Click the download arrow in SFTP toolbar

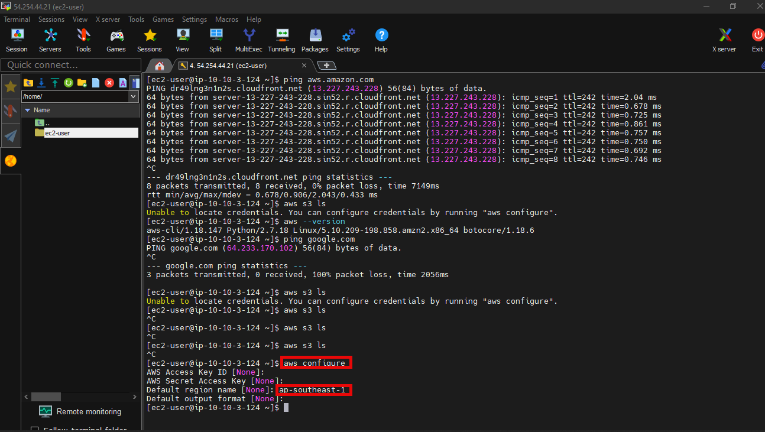[x=41, y=83]
